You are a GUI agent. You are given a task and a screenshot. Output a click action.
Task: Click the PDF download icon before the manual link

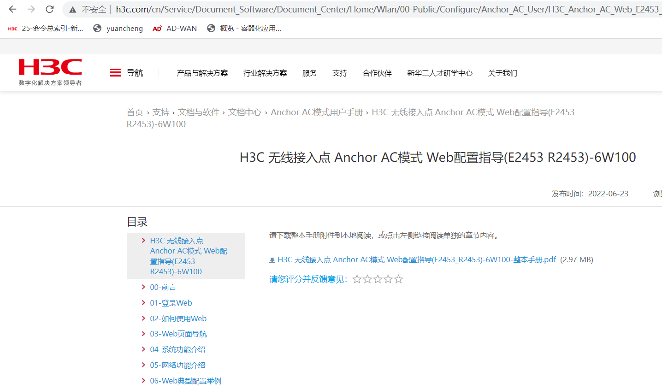tap(272, 260)
